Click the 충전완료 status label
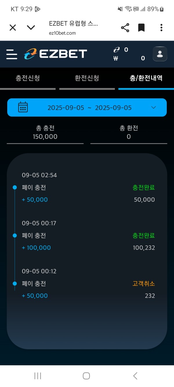This screenshot has width=174, height=387. [x=143, y=188]
